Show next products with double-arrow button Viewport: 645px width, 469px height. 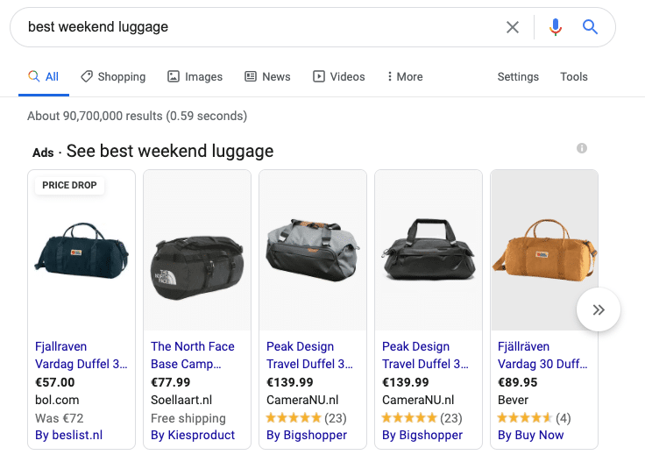[x=599, y=309]
